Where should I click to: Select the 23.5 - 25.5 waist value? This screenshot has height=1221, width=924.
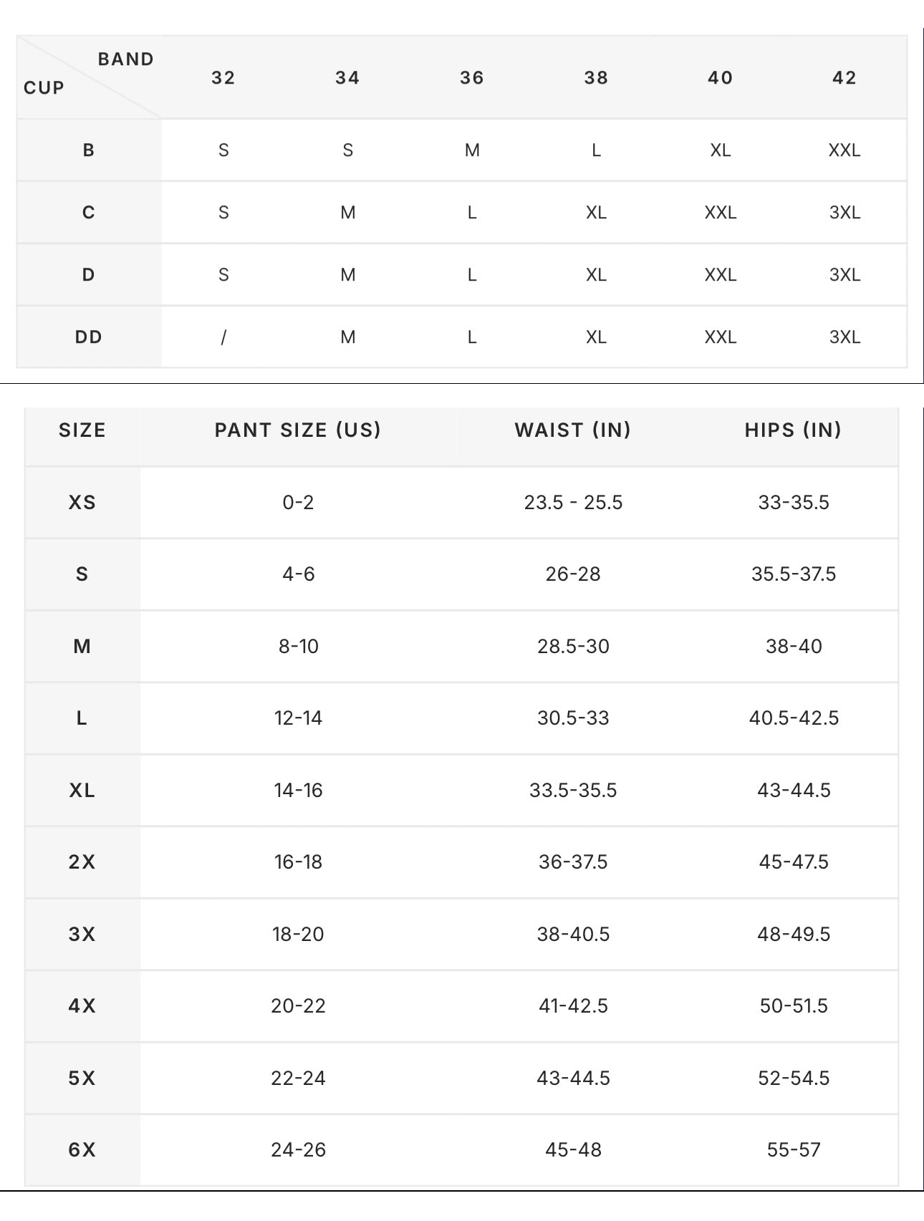point(573,503)
